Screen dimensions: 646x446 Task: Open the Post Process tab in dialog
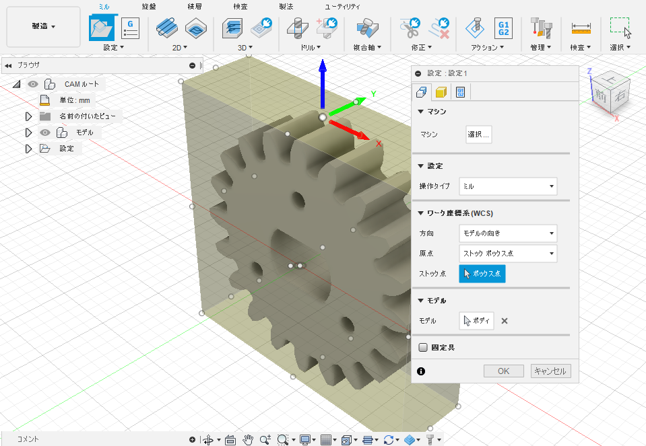pyautogui.click(x=460, y=92)
